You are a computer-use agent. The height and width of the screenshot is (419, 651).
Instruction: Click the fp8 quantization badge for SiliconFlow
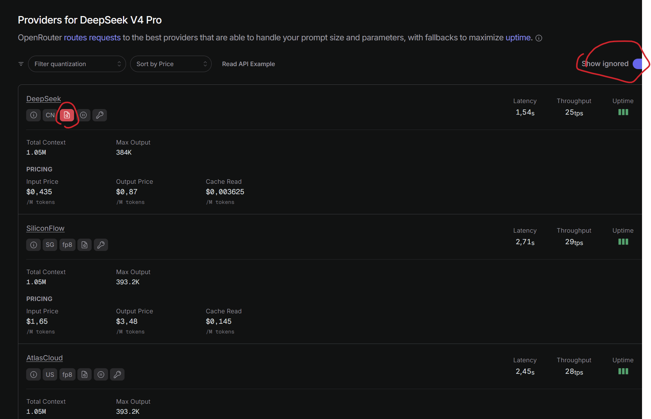67,245
